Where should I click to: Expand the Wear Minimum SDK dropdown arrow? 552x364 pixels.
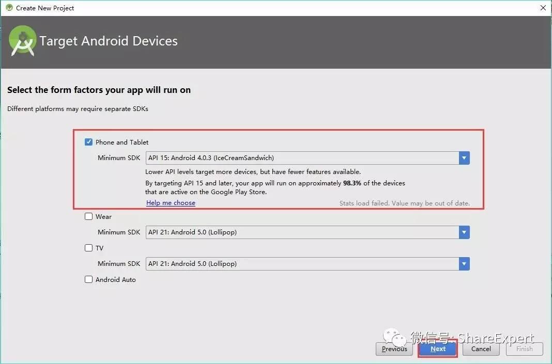[x=464, y=232]
